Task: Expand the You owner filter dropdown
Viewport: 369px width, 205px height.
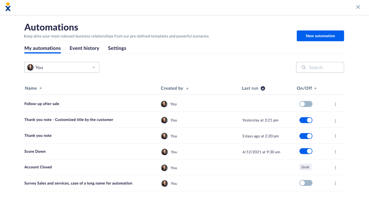Action: [x=61, y=67]
